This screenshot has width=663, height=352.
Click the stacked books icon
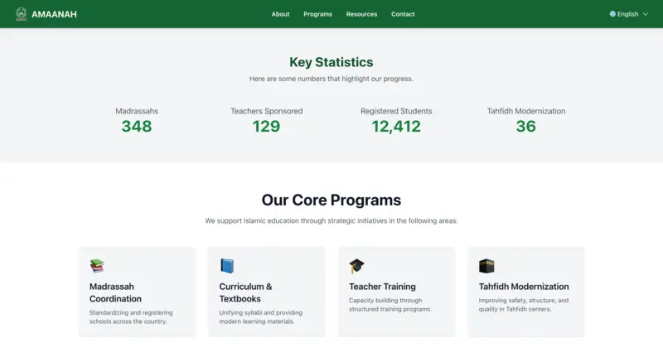pyautogui.click(x=97, y=266)
